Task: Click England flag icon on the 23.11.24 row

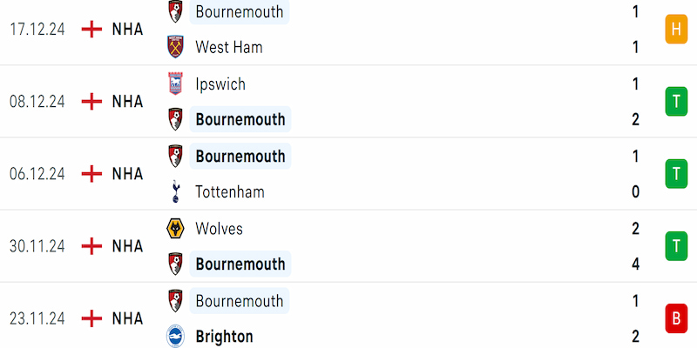Action: tap(92, 318)
